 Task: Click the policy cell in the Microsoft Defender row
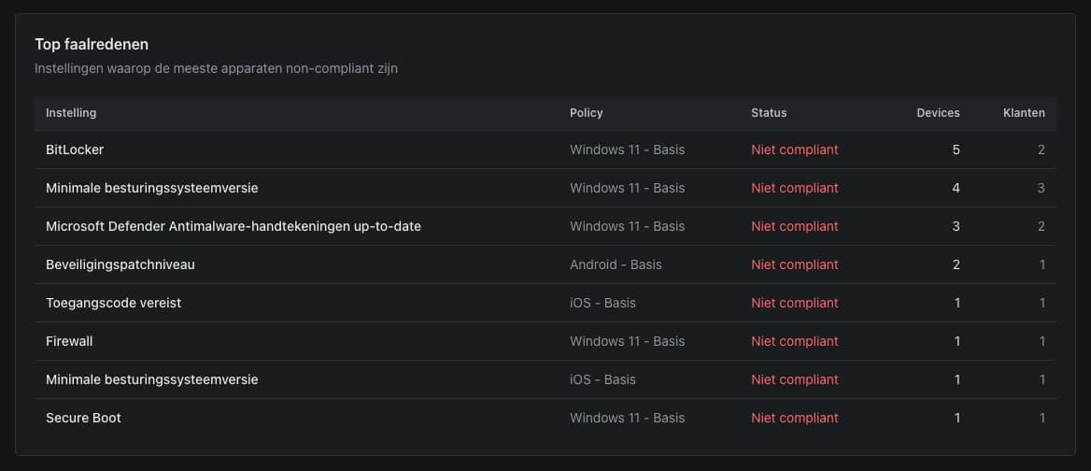click(x=627, y=226)
